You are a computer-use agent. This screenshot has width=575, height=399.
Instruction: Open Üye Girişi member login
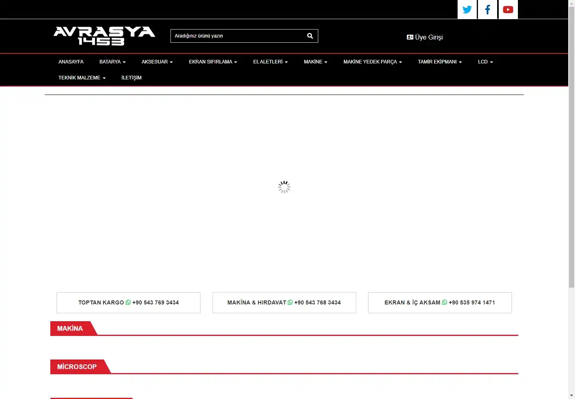[x=425, y=37]
